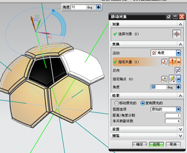Open the point constructor dialog icon
This screenshot has height=153, width=187.
coord(164,79)
